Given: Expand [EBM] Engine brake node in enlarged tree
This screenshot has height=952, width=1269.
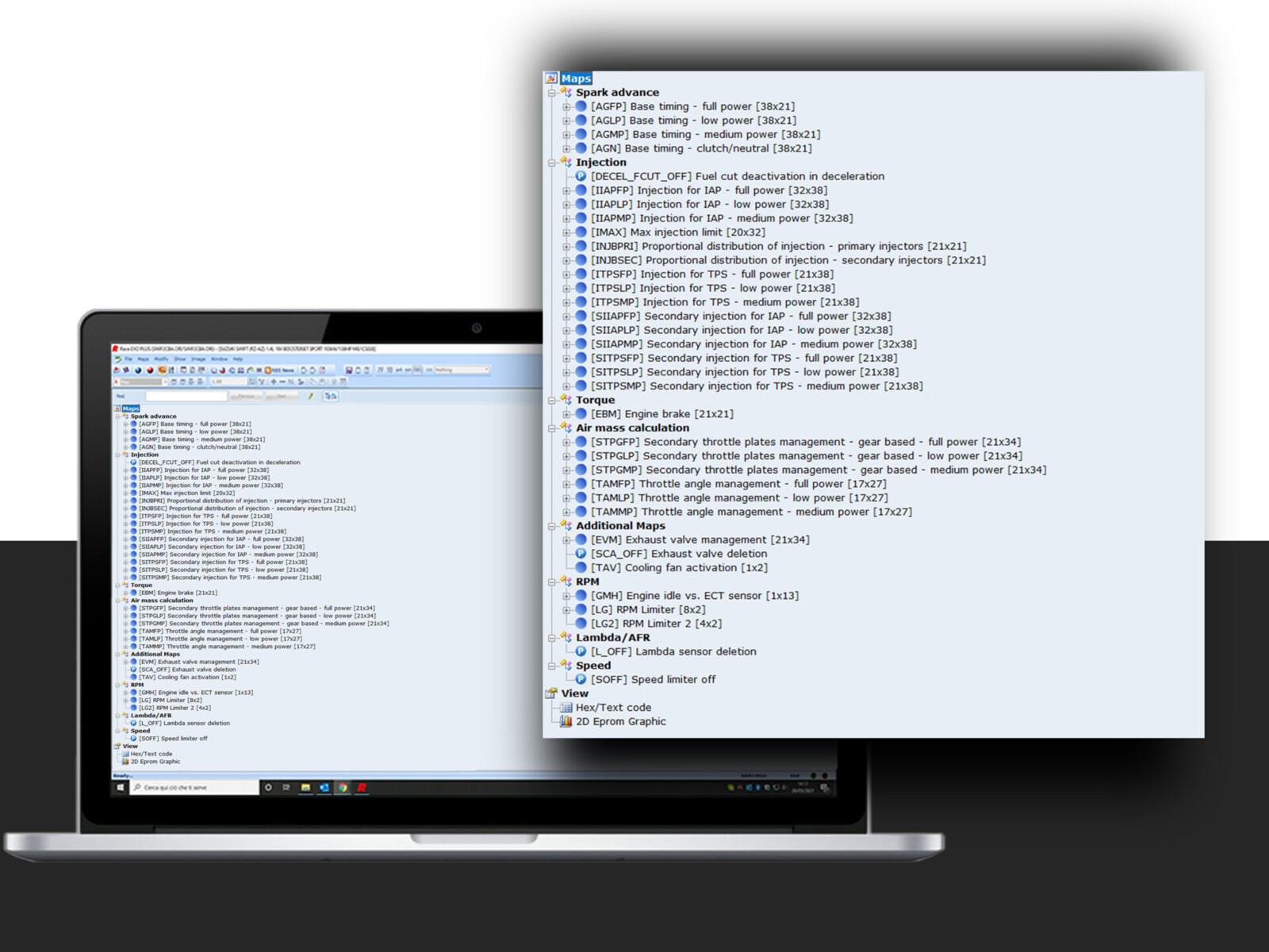Looking at the screenshot, I should coord(566,414).
